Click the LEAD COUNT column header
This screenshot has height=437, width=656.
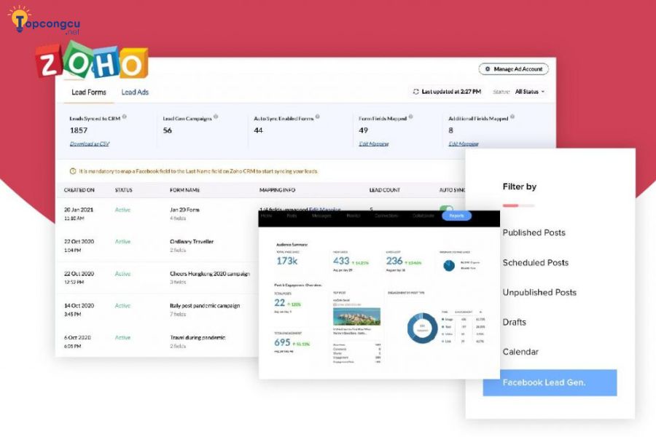tap(384, 190)
